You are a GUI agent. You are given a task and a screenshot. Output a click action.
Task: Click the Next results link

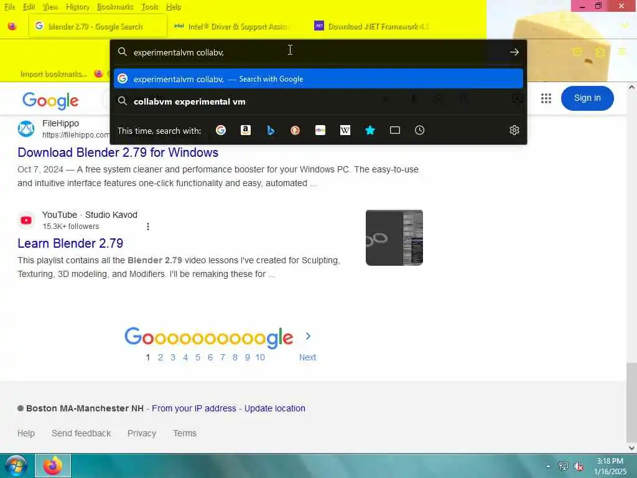pos(307,357)
